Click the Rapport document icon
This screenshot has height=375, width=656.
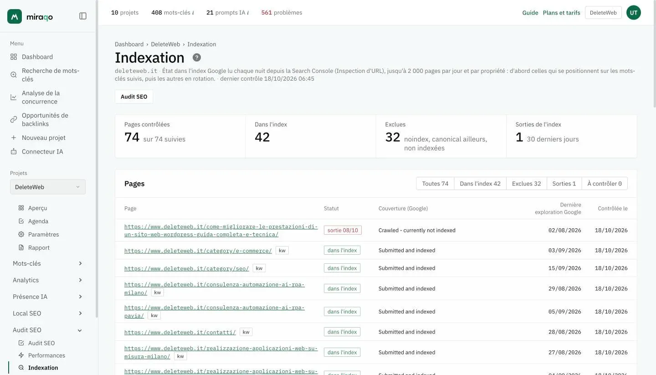[x=21, y=247]
